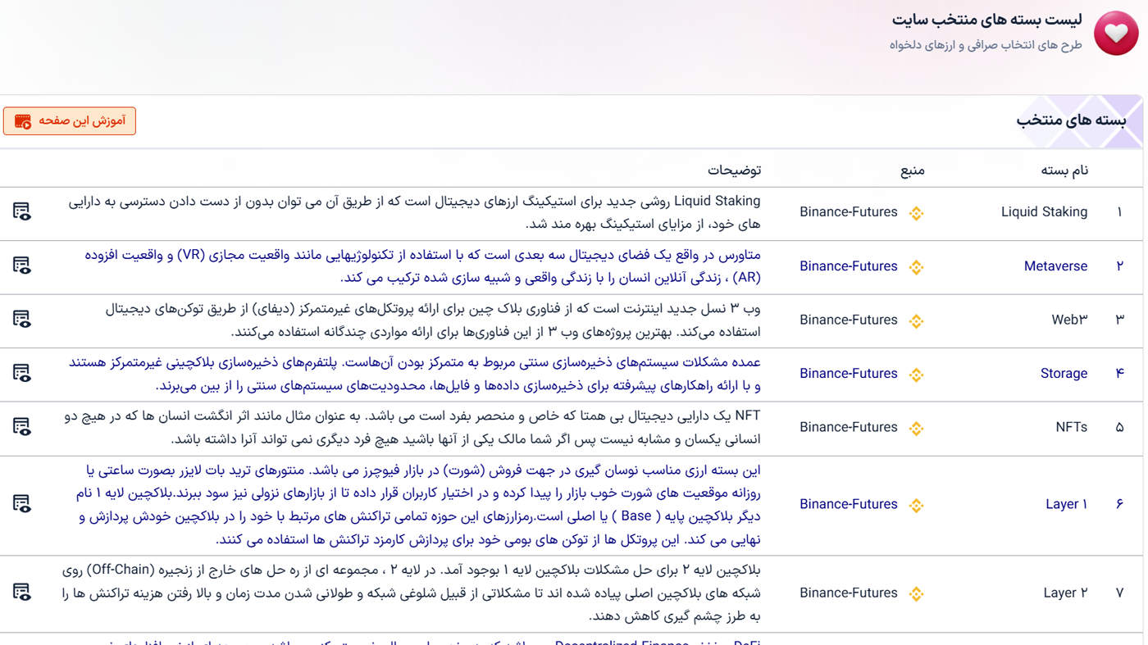Click Binance logo in Web3 row
The width and height of the screenshot is (1148, 645).
pyautogui.click(x=917, y=320)
